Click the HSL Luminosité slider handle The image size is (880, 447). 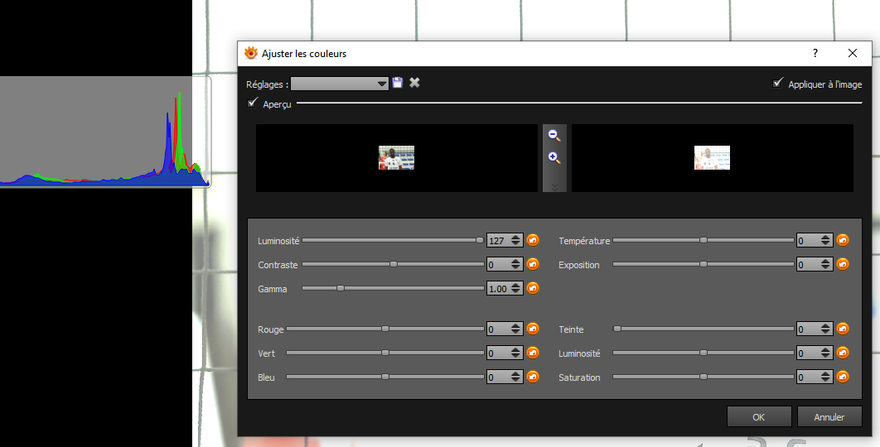[x=704, y=353]
